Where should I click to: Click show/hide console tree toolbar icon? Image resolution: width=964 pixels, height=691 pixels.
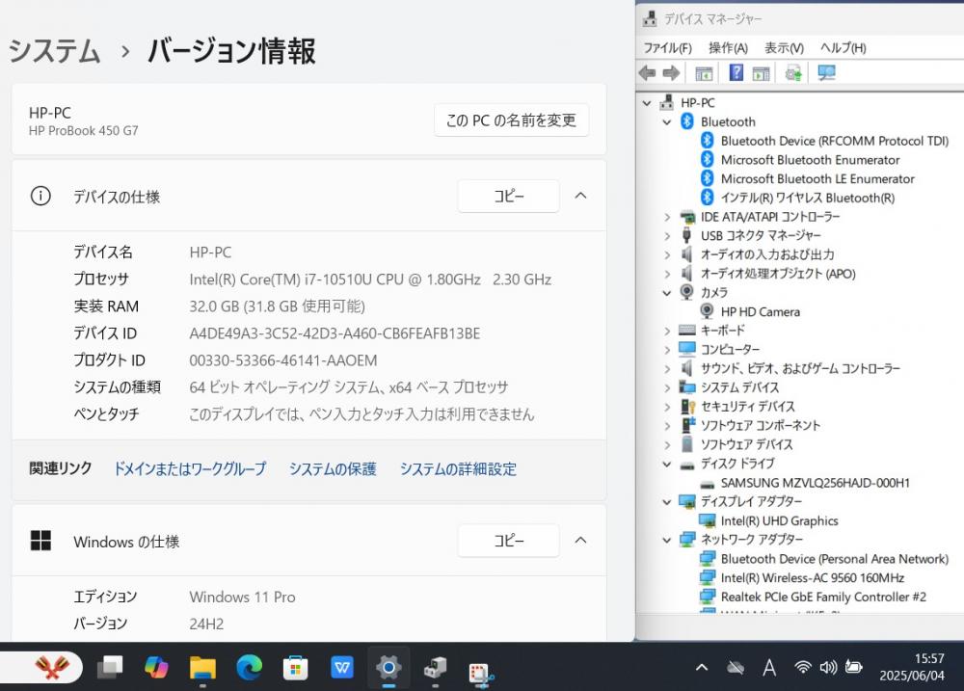[x=704, y=73]
